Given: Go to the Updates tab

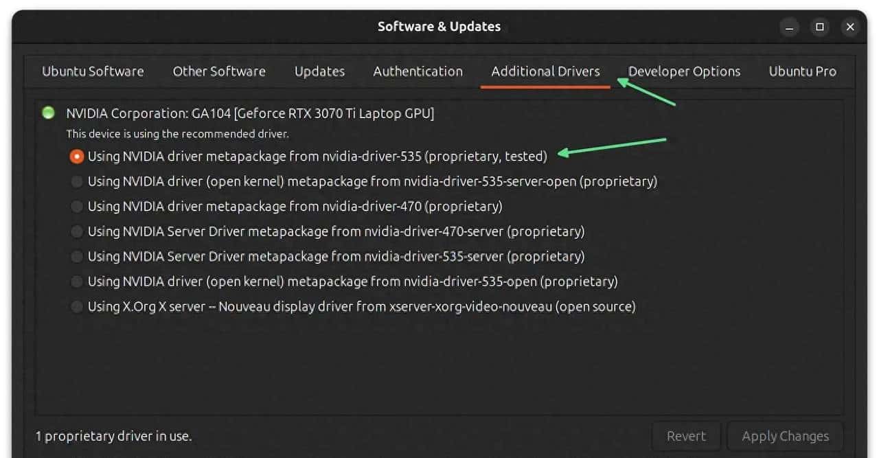Looking at the screenshot, I should point(319,71).
